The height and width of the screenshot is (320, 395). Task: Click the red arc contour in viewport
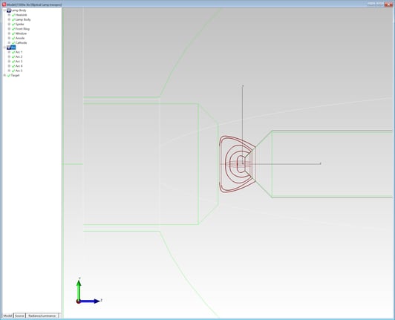238,164
